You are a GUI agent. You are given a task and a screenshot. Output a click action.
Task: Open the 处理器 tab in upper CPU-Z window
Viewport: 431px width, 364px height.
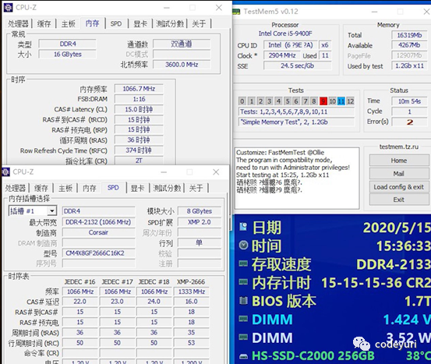[18, 24]
